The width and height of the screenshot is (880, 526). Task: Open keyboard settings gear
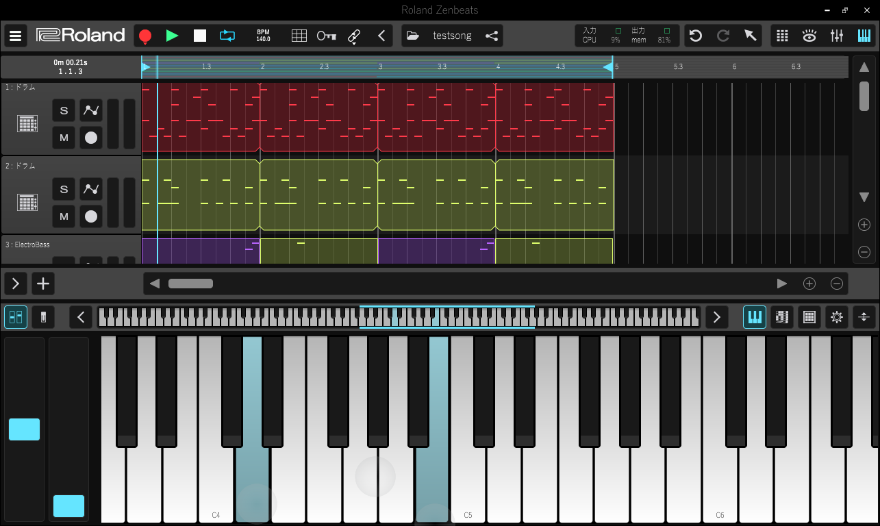837,317
